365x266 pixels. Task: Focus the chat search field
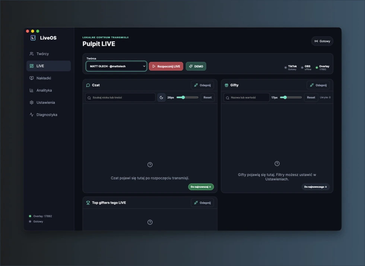120,97
